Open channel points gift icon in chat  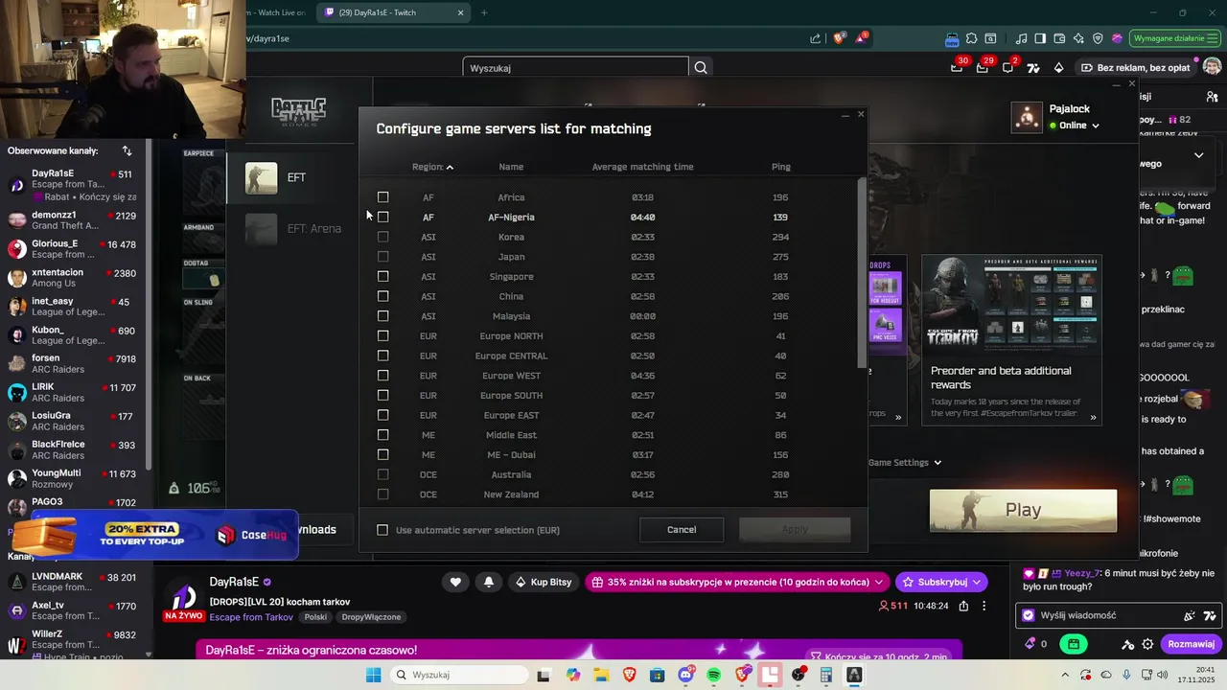point(1075,644)
